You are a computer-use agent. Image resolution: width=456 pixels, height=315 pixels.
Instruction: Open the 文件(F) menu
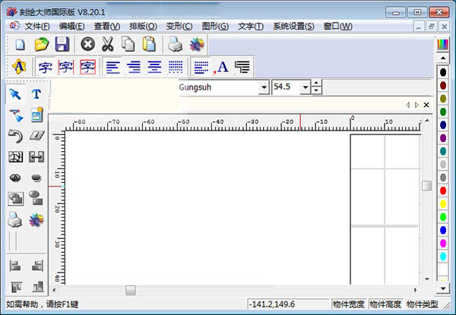pos(36,27)
